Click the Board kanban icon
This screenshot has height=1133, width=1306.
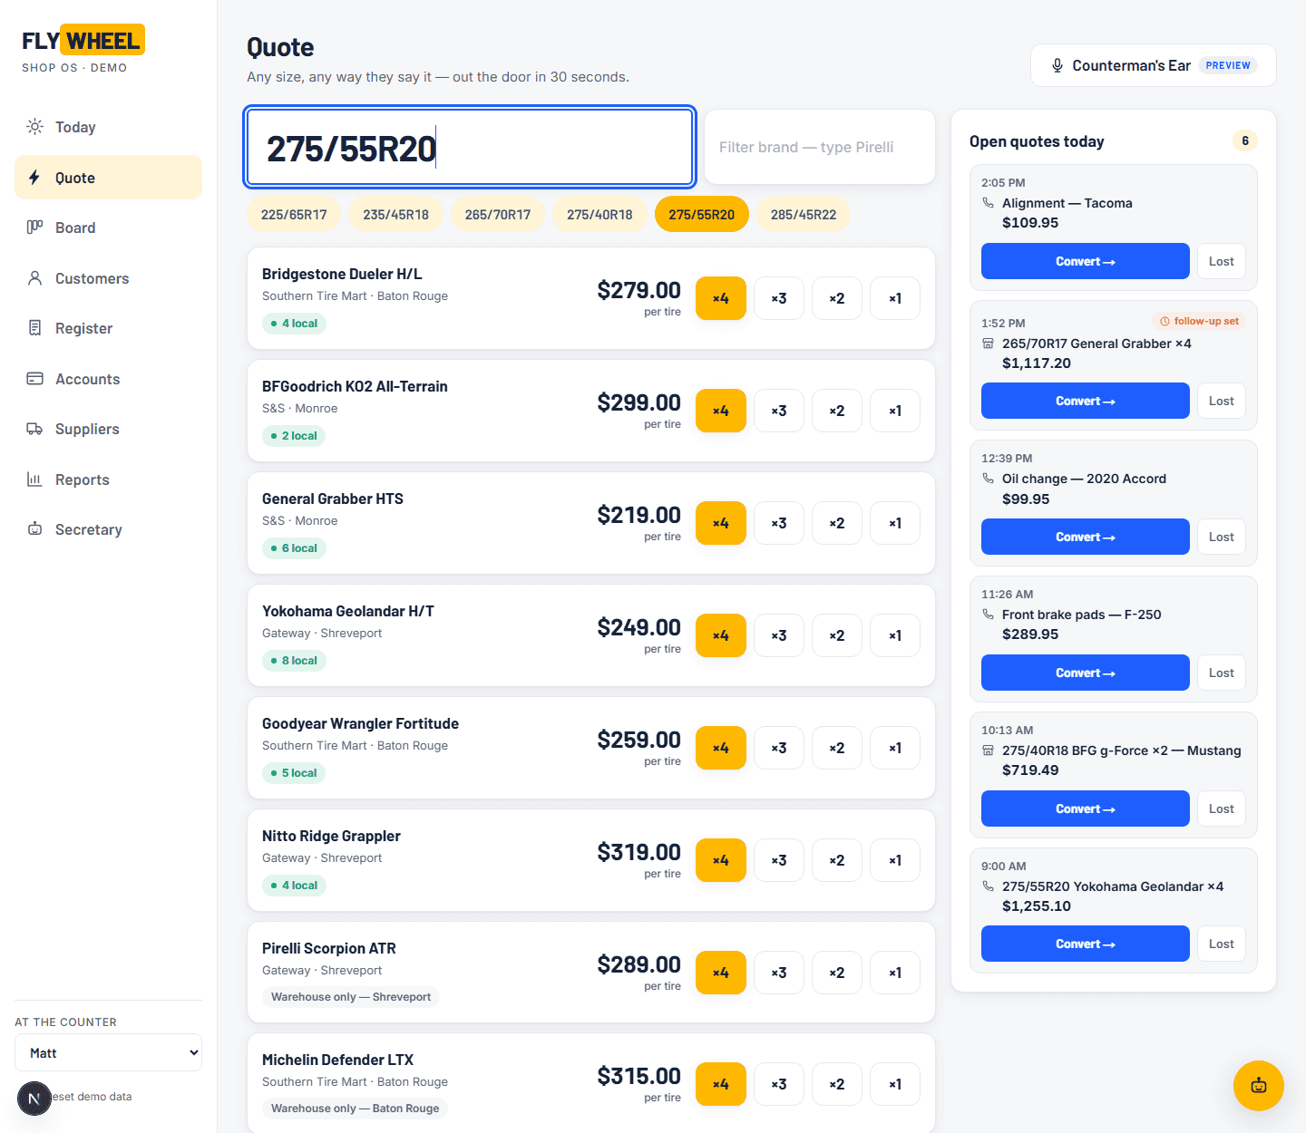click(34, 228)
